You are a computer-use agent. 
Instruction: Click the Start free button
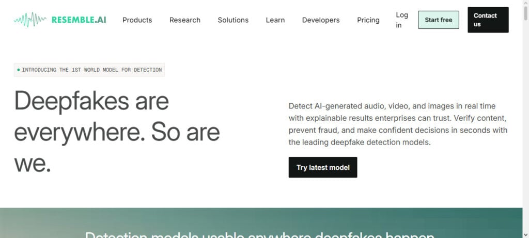click(x=439, y=20)
